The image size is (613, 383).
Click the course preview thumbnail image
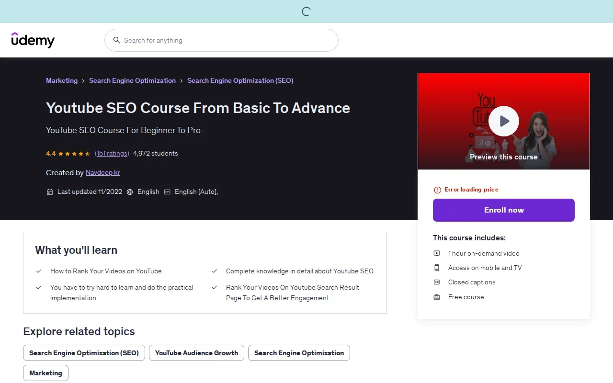point(504,121)
